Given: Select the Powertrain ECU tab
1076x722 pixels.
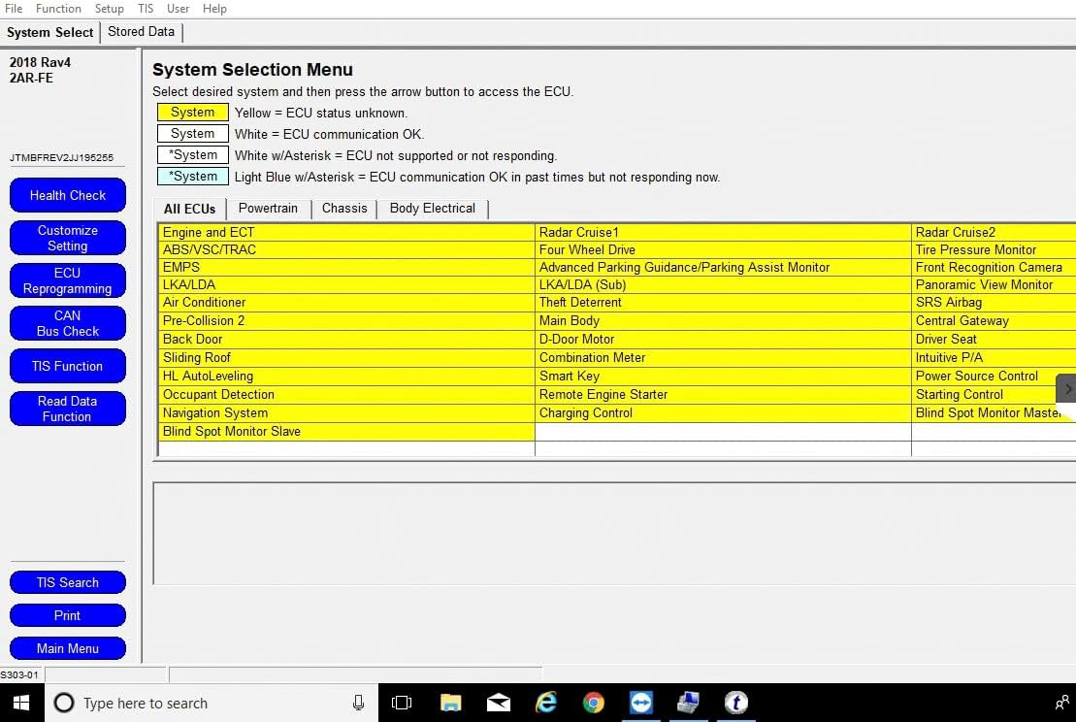Looking at the screenshot, I should click(269, 209).
